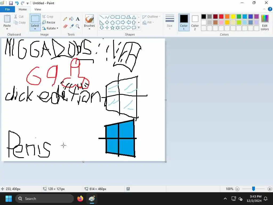Open the Paste dropdown arrow
This screenshot has height=205, width=273.
7,29
